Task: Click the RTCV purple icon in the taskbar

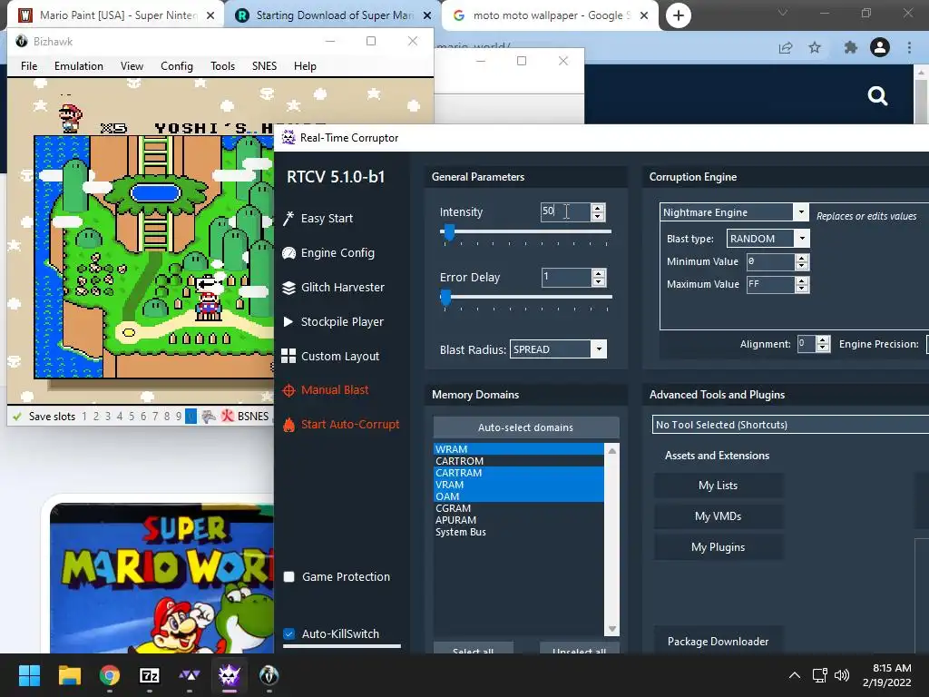Action: click(230, 675)
